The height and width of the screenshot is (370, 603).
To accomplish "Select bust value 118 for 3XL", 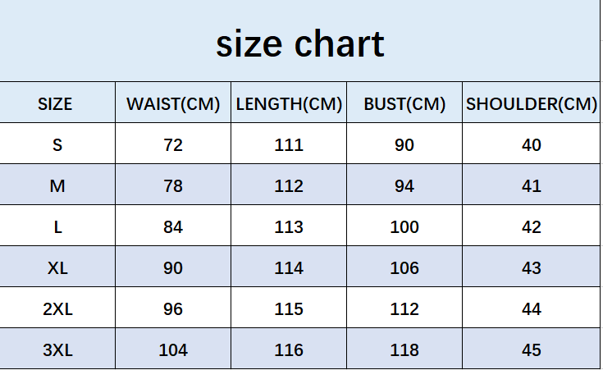I will tap(404, 350).
